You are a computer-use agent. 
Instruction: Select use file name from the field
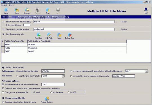17,76
